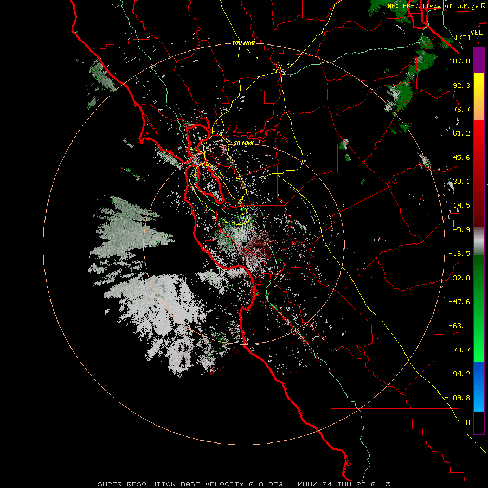
Task: Select the 92.3 scale value
Action: coord(461,85)
